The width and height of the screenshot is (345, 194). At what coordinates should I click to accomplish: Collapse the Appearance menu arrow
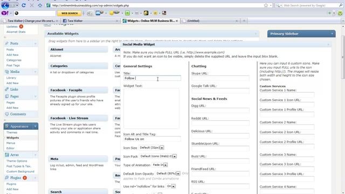pyautogui.click(x=35, y=127)
